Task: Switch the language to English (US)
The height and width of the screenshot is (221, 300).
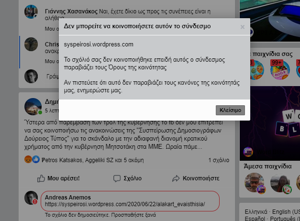Action: (286, 212)
